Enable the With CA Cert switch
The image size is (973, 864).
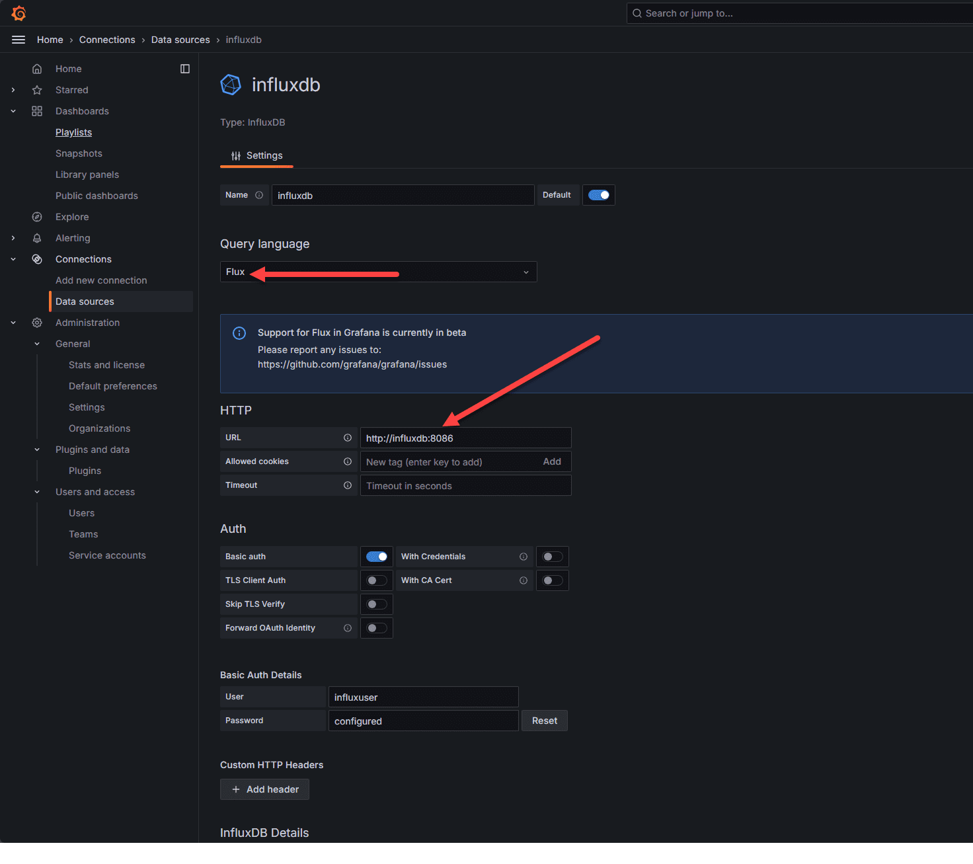(x=553, y=580)
